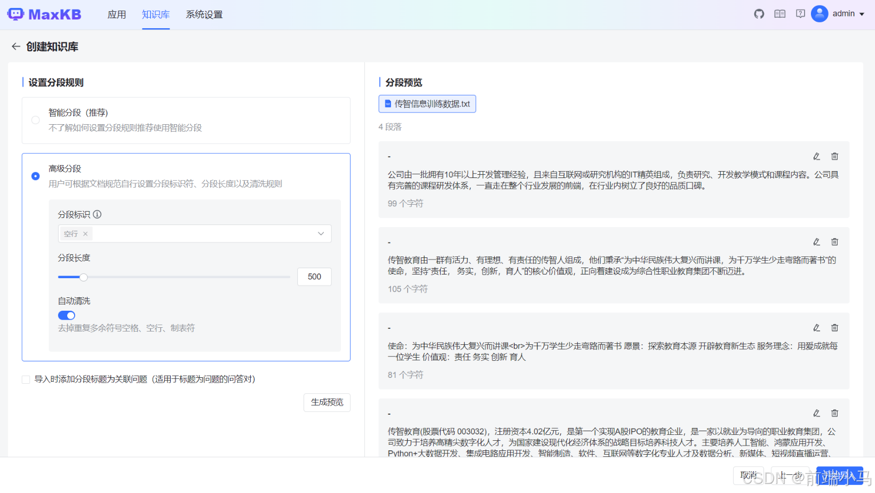Check 导入时添加分段标题为关联问题 checkbox
Screen dimensions: 875x493
tap(26, 379)
